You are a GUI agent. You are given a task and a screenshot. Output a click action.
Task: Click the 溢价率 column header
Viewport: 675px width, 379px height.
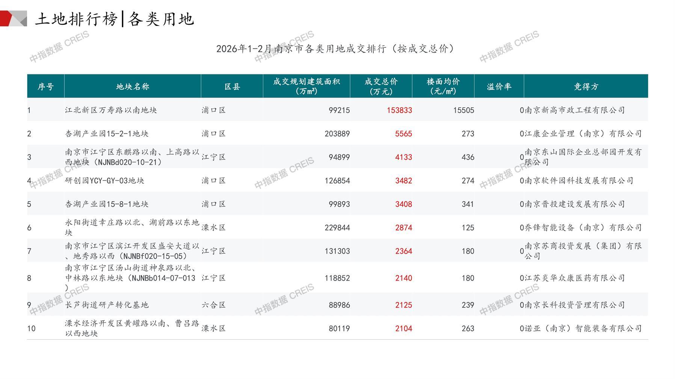[x=499, y=87]
